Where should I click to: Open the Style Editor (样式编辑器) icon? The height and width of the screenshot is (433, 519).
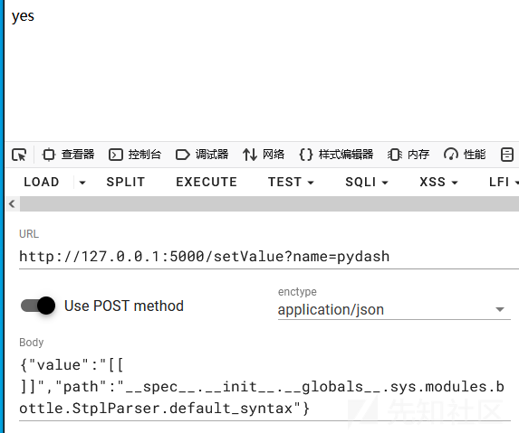306,155
